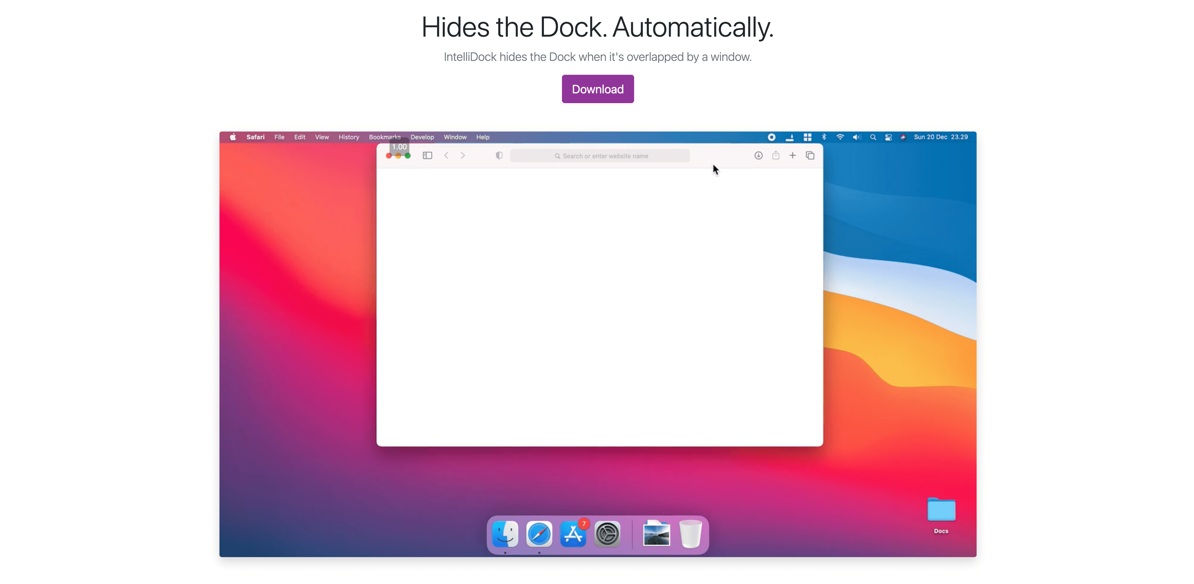The height and width of the screenshot is (584, 1194).
Task: Click the purple Download button
Action: [597, 89]
